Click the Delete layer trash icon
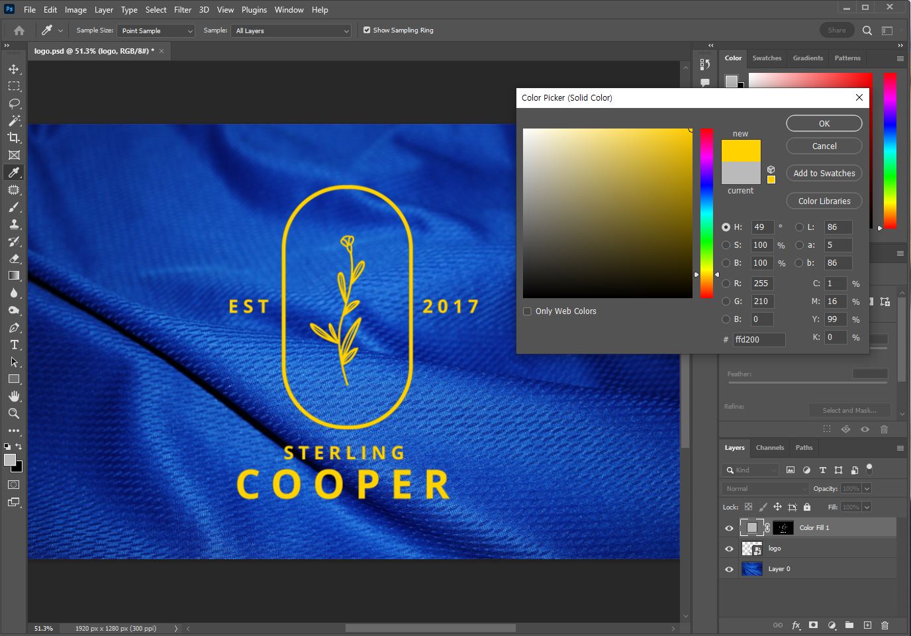The height and width of the screenshot is (636, 911). coord(885,625)
